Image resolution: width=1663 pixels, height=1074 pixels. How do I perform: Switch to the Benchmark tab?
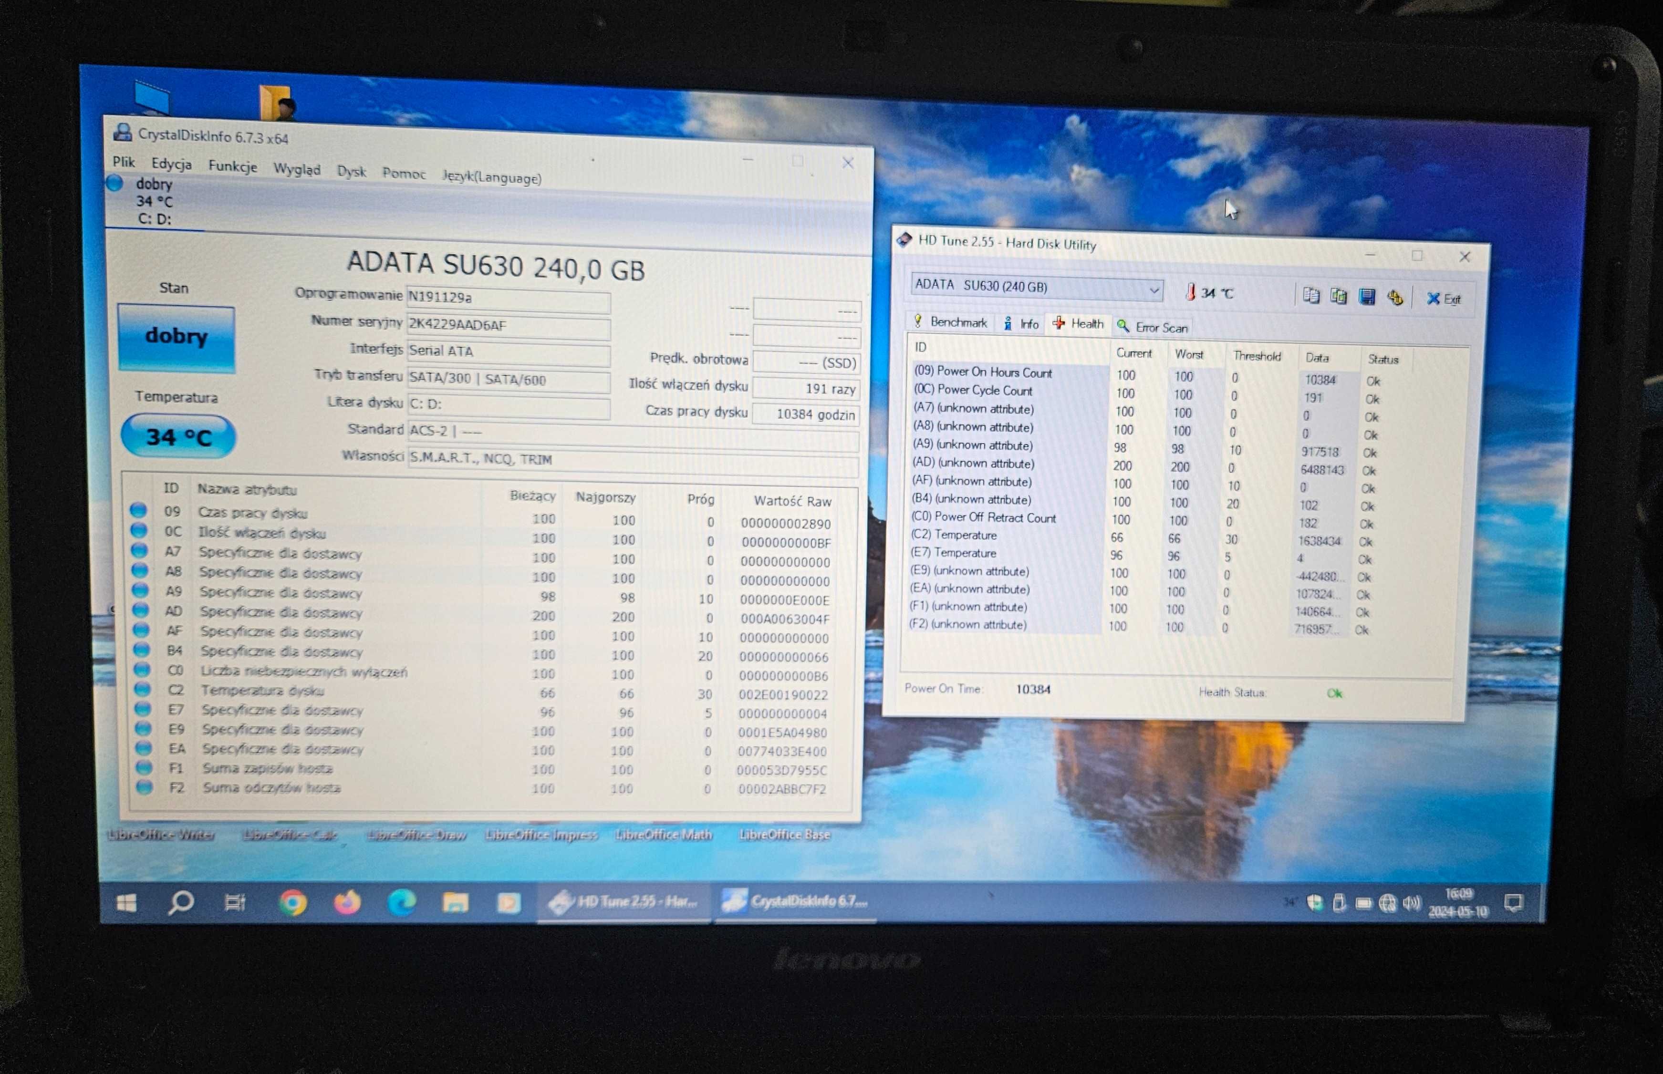950,321
